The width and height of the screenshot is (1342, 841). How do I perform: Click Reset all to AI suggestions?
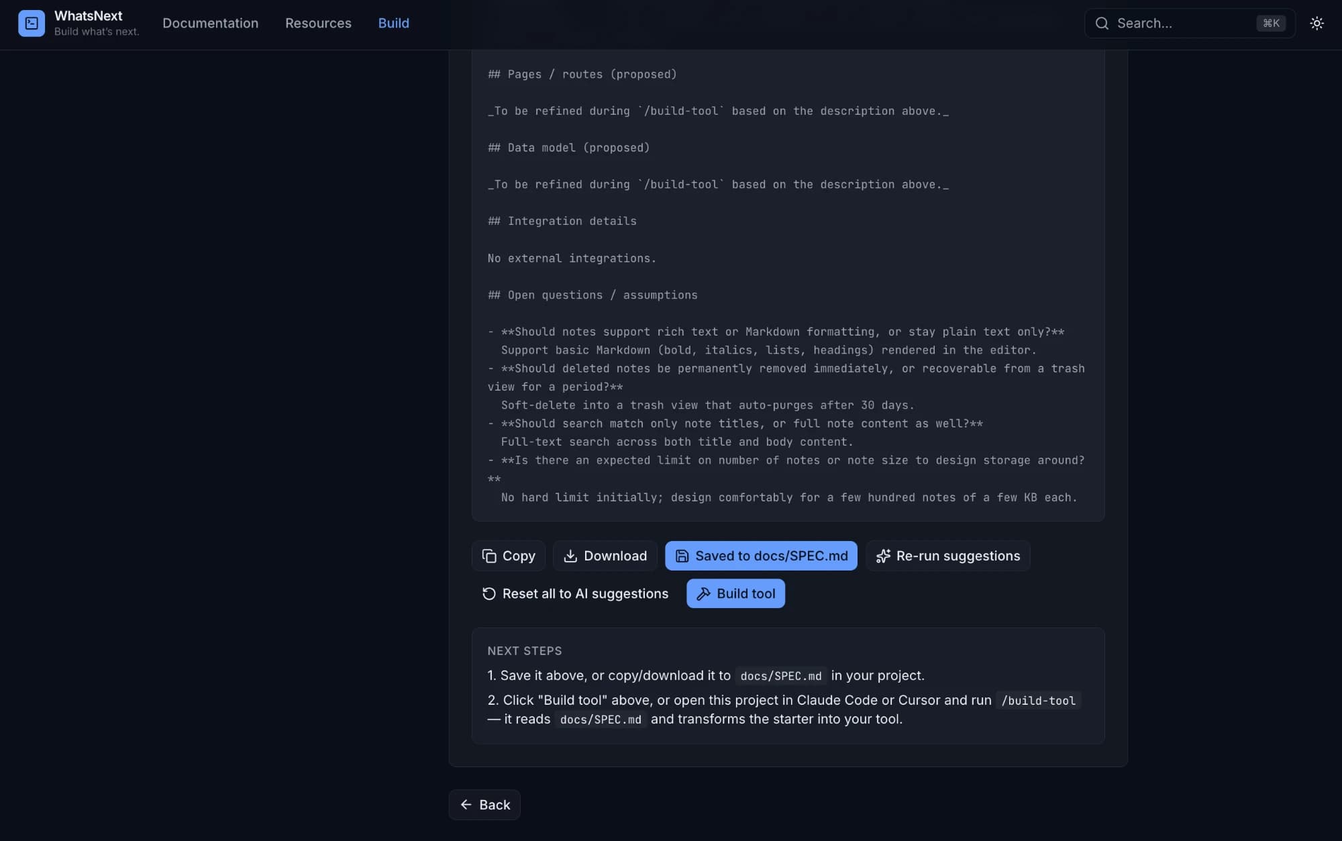575,593
